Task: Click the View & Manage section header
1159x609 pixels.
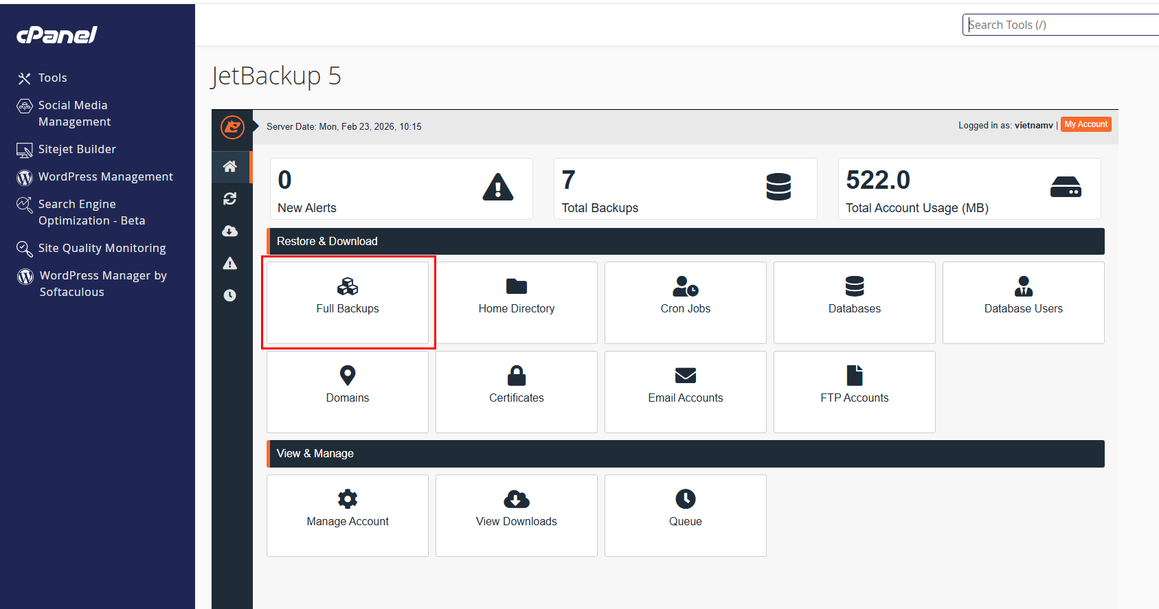Action: pyautogui.click(x=686, y=454)
